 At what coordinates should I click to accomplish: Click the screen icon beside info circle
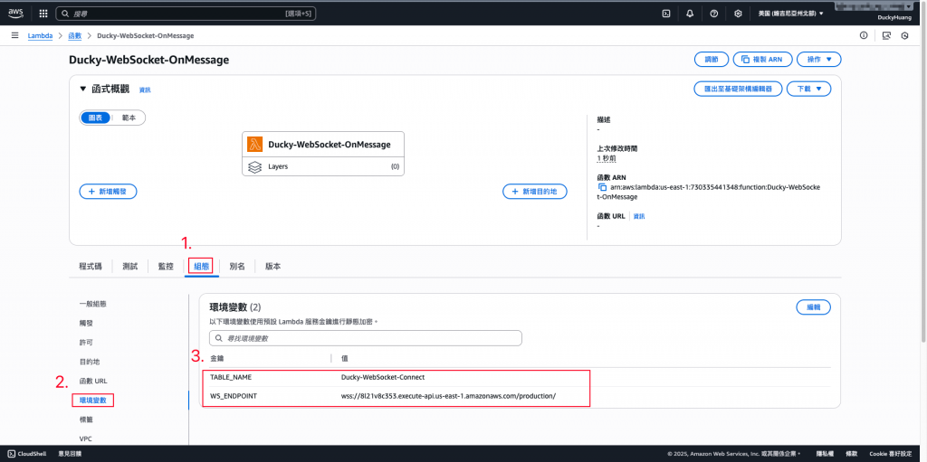tap(885, 35)
